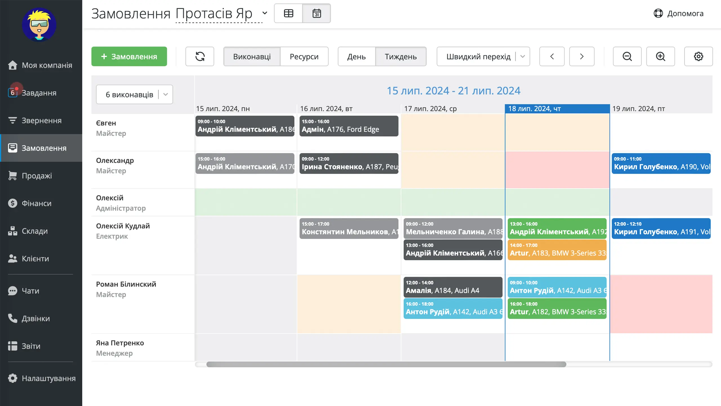Open Адмін A176 Ford Edge order
The image size is (721, 406).
click(349, 126)
